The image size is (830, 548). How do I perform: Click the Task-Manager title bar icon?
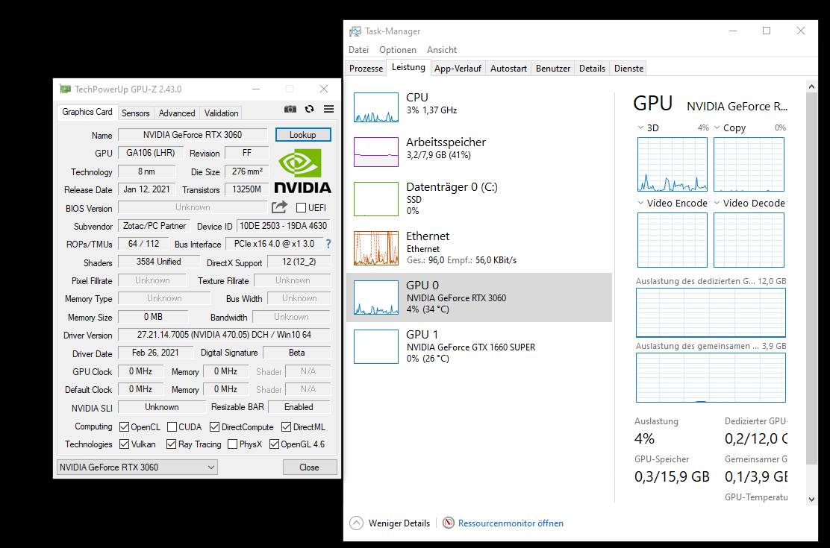pyautogui.click(x=355, y=31)
